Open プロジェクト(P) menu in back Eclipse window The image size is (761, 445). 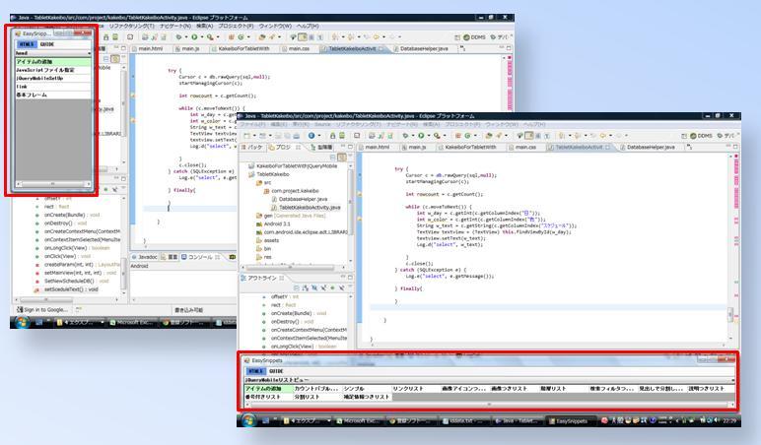click(236, 26)
